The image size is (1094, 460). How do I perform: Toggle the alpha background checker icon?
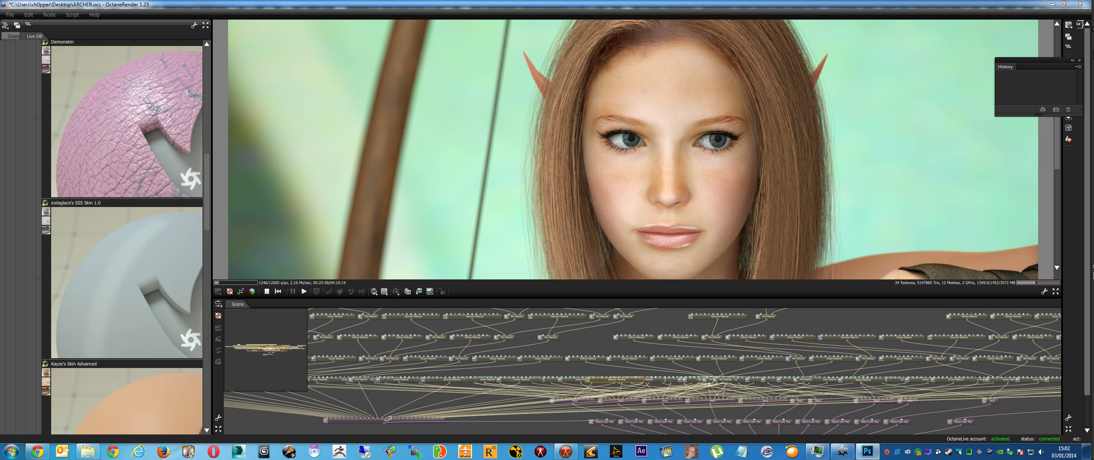[x=430, y=292]
